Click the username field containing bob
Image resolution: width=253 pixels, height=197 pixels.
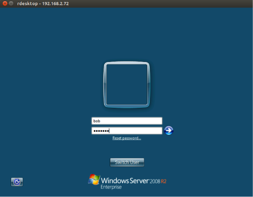(x=127, y=121)
